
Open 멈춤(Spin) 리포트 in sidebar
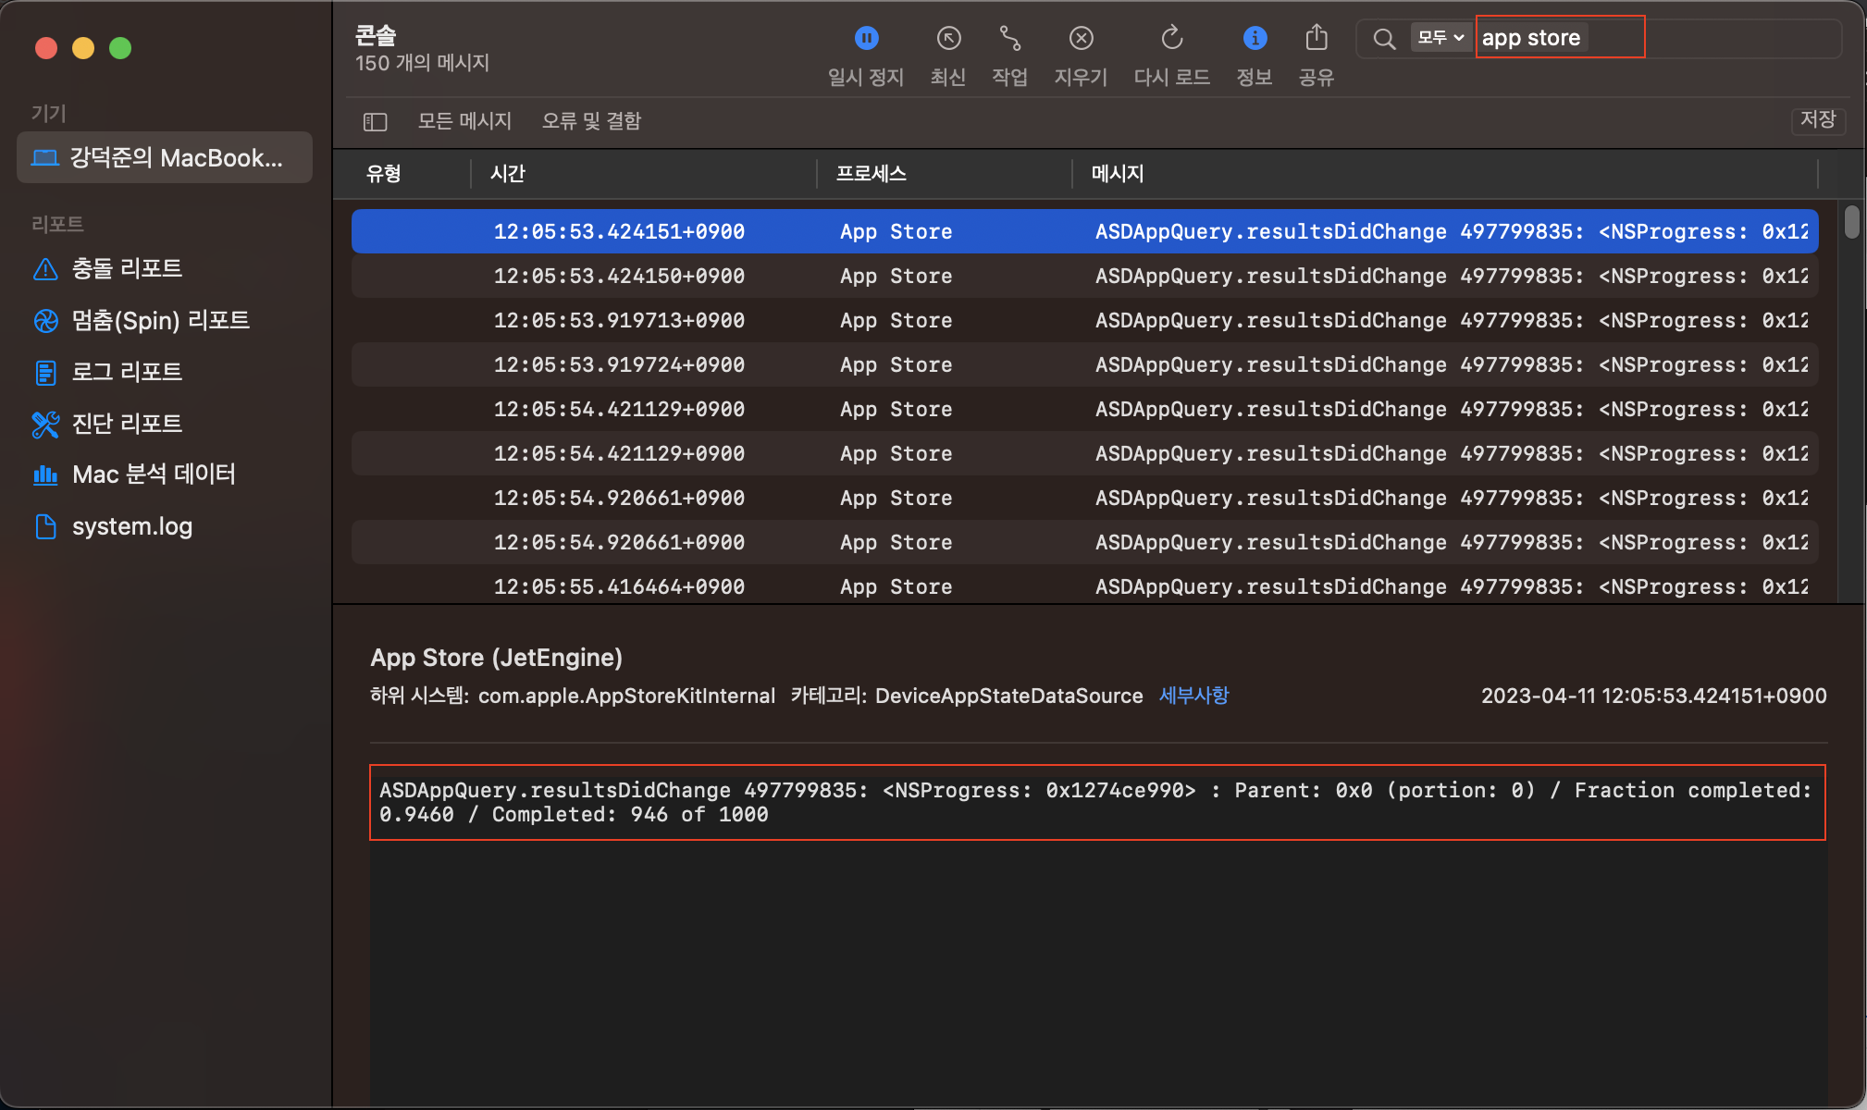(x=142, y=320)
